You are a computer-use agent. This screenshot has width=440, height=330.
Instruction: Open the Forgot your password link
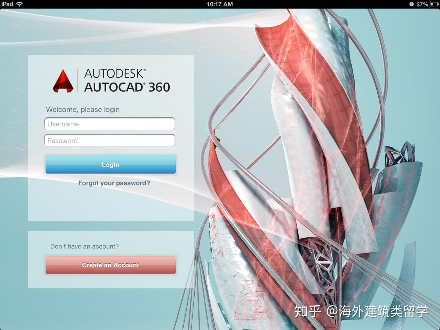point(114,183)
